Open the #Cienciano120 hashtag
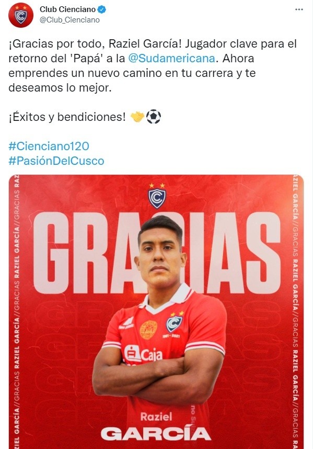This screenshot has height=449, width=313. coord(49,146)
